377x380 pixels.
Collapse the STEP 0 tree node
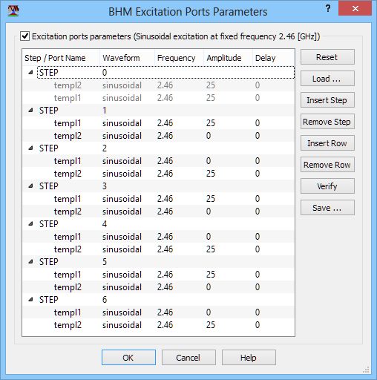pyautogui.click(x=30, y=72)
